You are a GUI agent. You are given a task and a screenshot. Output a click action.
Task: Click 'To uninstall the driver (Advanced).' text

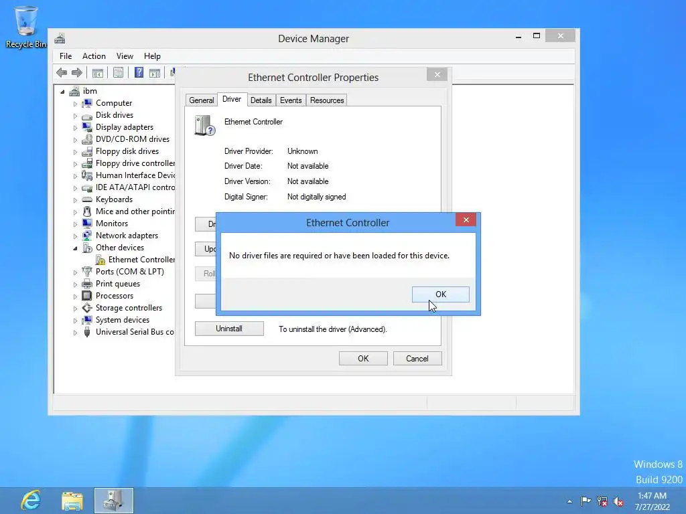click(x=333, y=329)
